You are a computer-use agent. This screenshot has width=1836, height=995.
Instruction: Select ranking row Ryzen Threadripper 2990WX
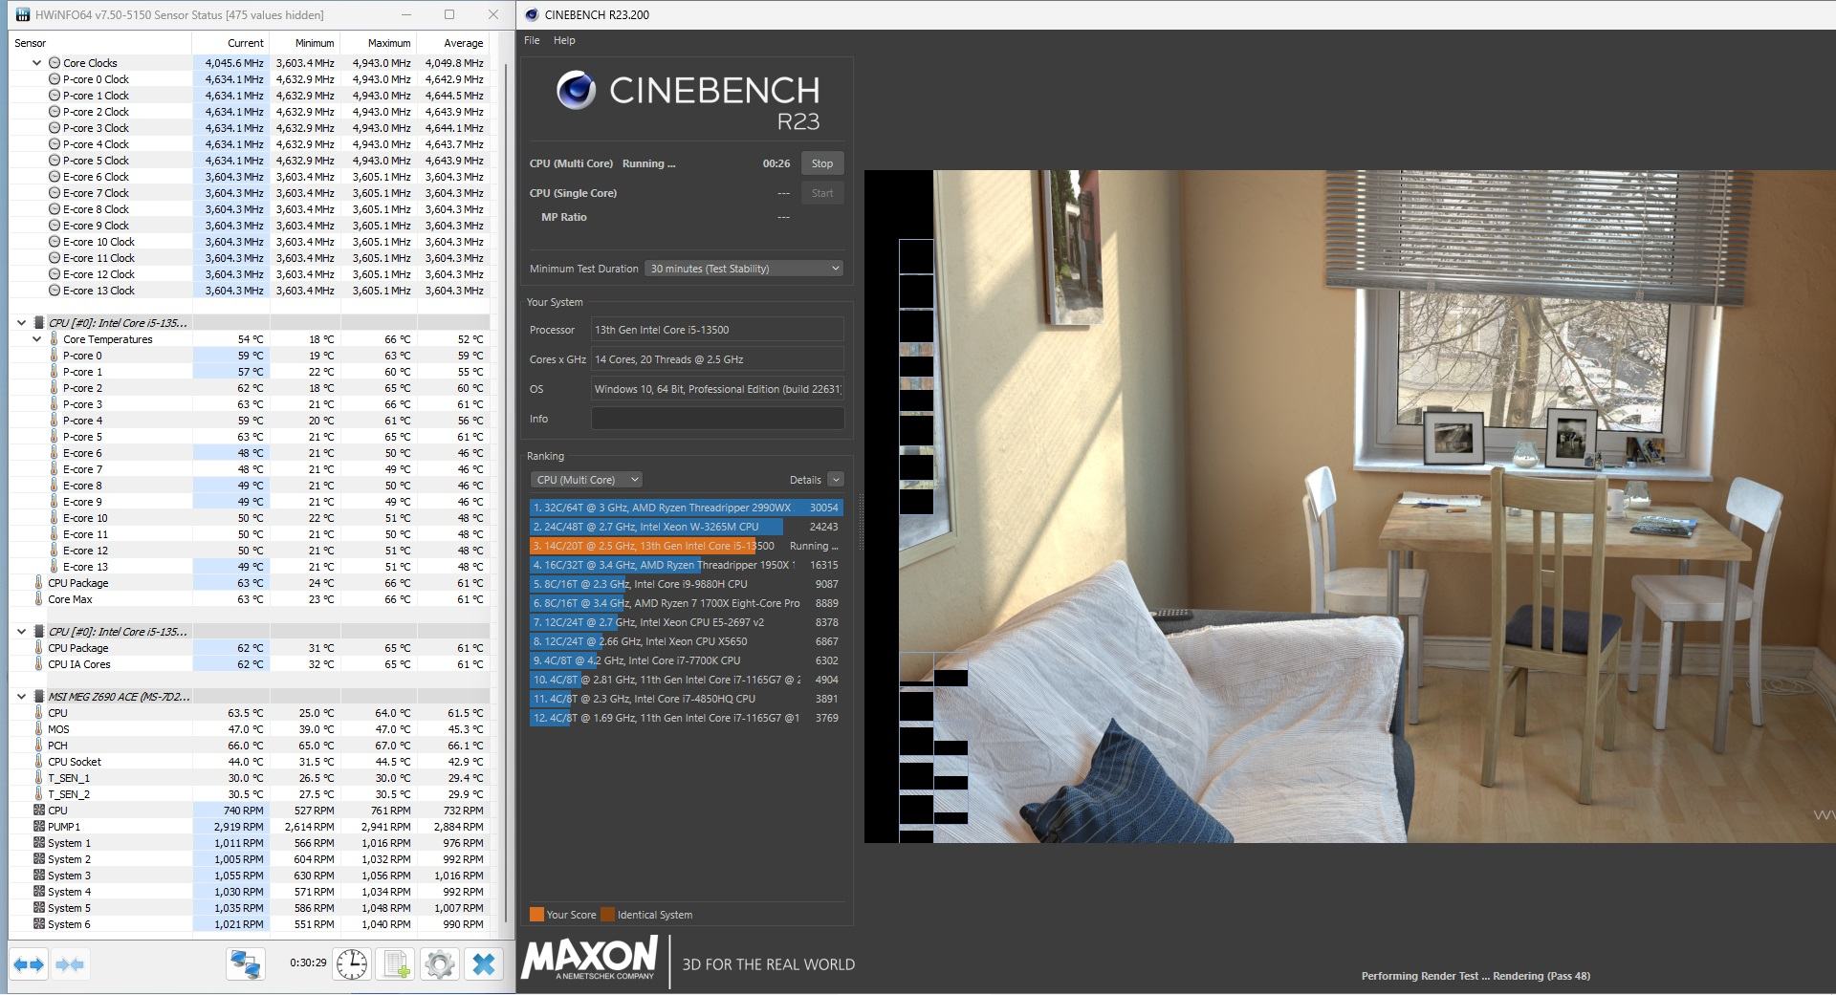tap(687, 508)
